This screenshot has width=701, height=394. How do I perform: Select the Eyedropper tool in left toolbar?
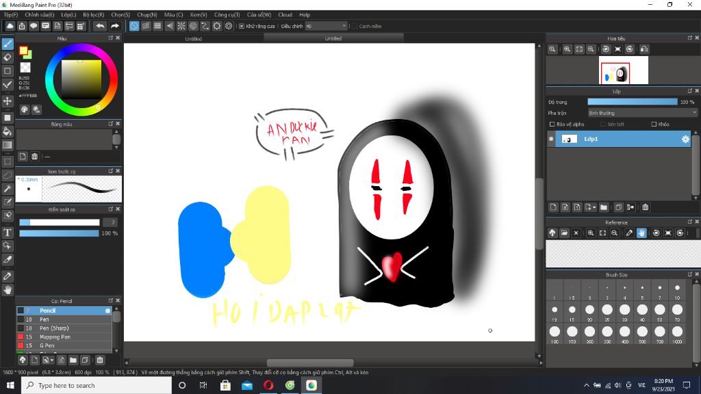click(8, 276)
